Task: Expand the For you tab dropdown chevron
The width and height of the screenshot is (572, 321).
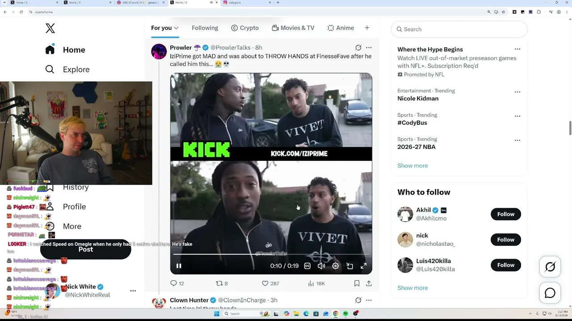Action: pos(176,28)
